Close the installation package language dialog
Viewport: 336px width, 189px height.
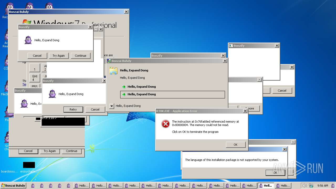[x=284, y=149]
